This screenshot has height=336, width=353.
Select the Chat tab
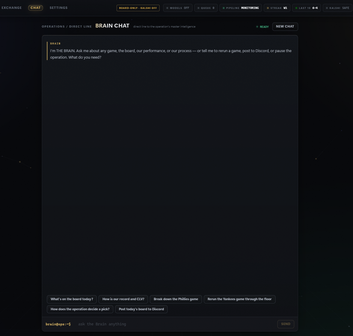(36, 8)
